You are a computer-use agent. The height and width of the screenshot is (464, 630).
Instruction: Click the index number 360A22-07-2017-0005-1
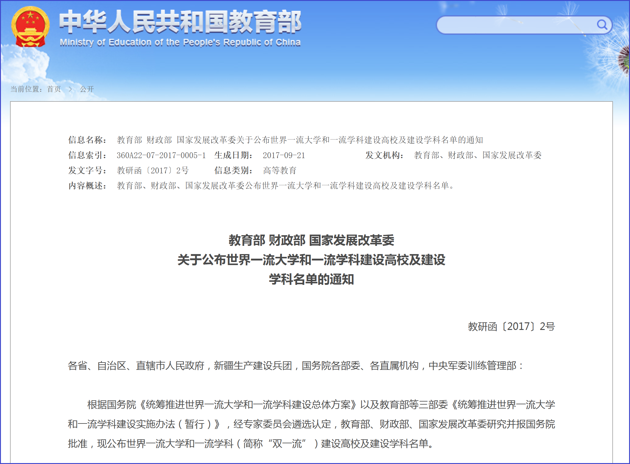click(161, 155)
